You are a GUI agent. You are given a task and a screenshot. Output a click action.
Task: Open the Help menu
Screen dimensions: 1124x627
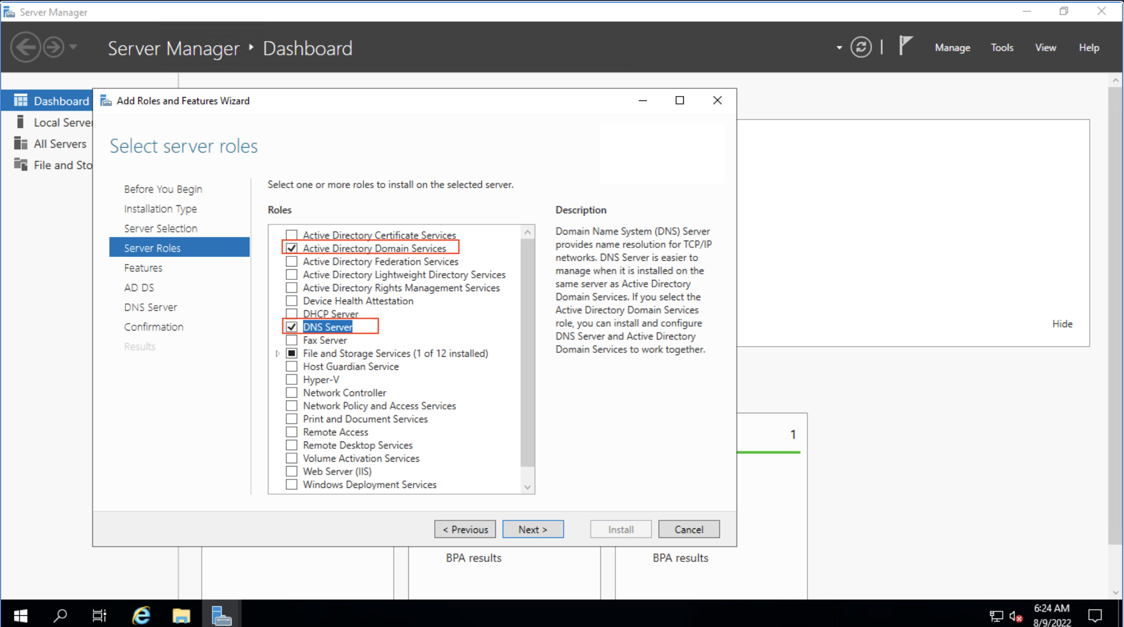1089,47
